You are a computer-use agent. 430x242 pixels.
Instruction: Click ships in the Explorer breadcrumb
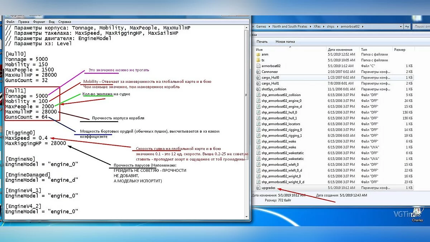click(x=330, y=26)
